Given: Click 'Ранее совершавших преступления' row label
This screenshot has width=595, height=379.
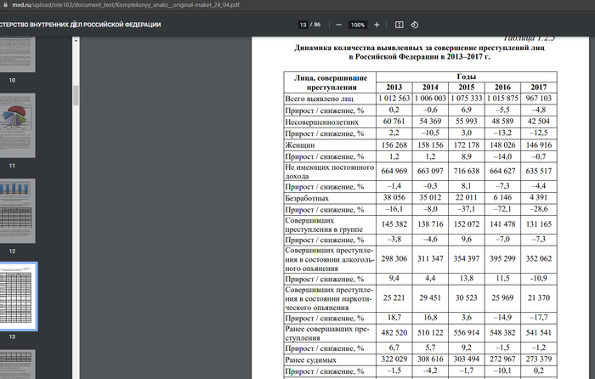Looking at the screenshot, I should [327, 333].
